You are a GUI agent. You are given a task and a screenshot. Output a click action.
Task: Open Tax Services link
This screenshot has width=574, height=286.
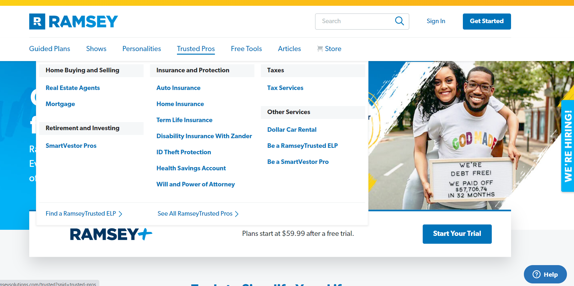[285, 88]
